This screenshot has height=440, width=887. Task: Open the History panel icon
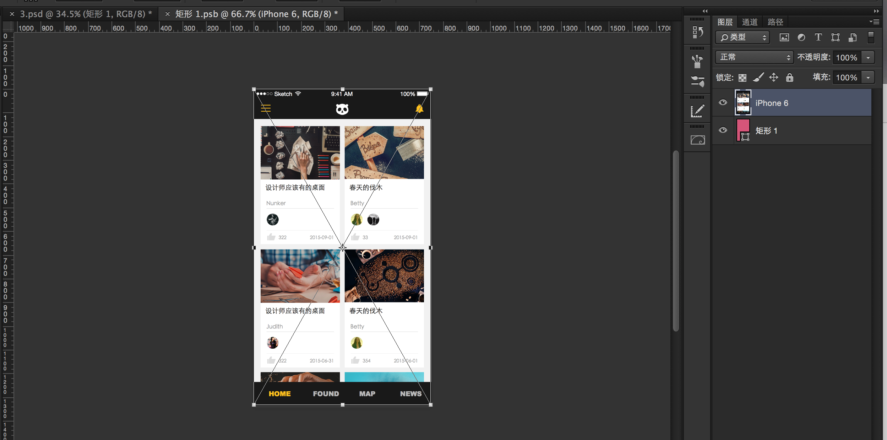(x=697, y=32)
